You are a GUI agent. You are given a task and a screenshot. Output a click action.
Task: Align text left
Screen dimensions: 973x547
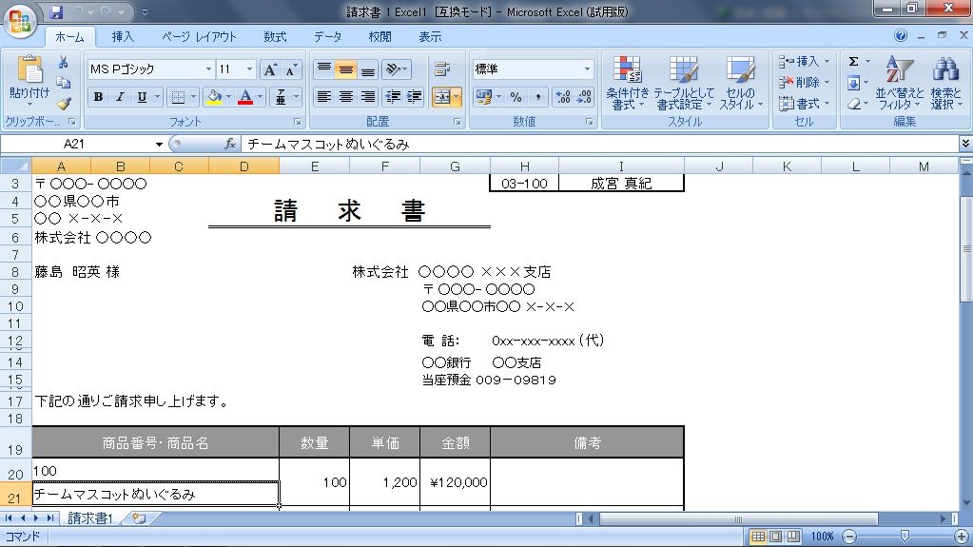coord(324,97)
